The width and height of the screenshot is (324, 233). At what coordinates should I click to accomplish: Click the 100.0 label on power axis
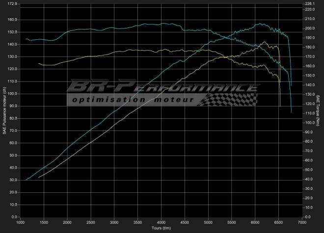click(x=12, y=94)
